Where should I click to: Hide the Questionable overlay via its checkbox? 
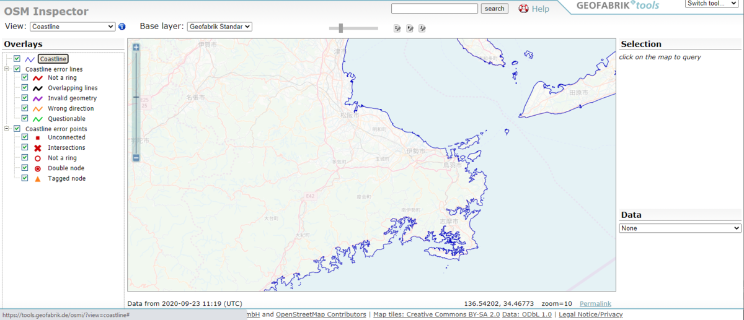(25, 118)
